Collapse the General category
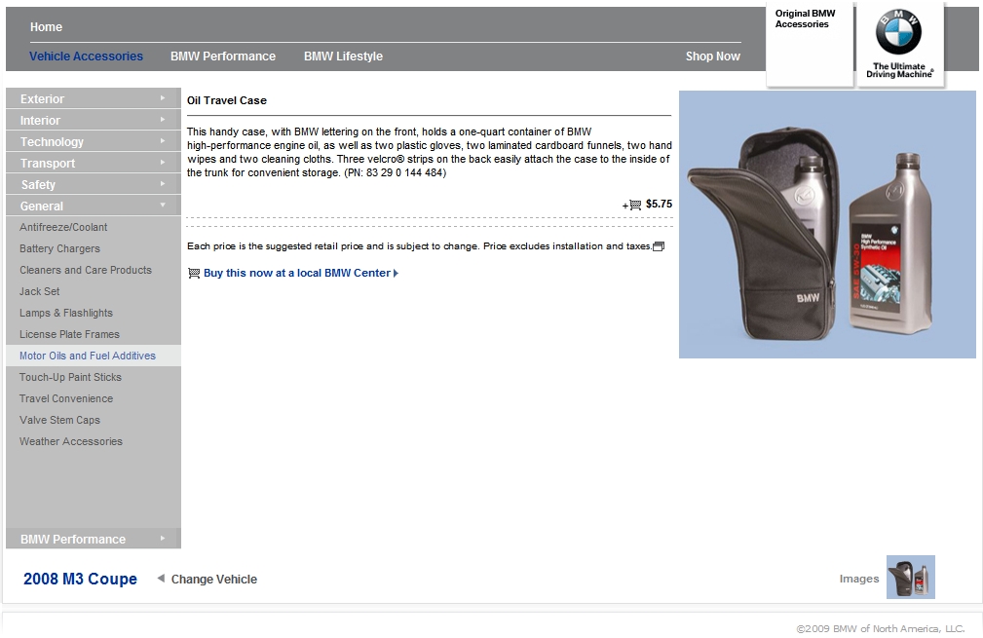 click(x=93, y=206)
